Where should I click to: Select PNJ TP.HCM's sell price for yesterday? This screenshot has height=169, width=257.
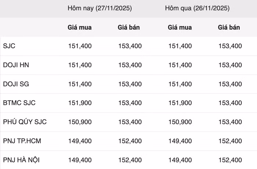[x=230, y=141]
